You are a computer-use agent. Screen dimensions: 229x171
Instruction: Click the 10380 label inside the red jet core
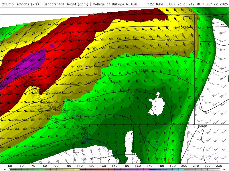(78, 36)
